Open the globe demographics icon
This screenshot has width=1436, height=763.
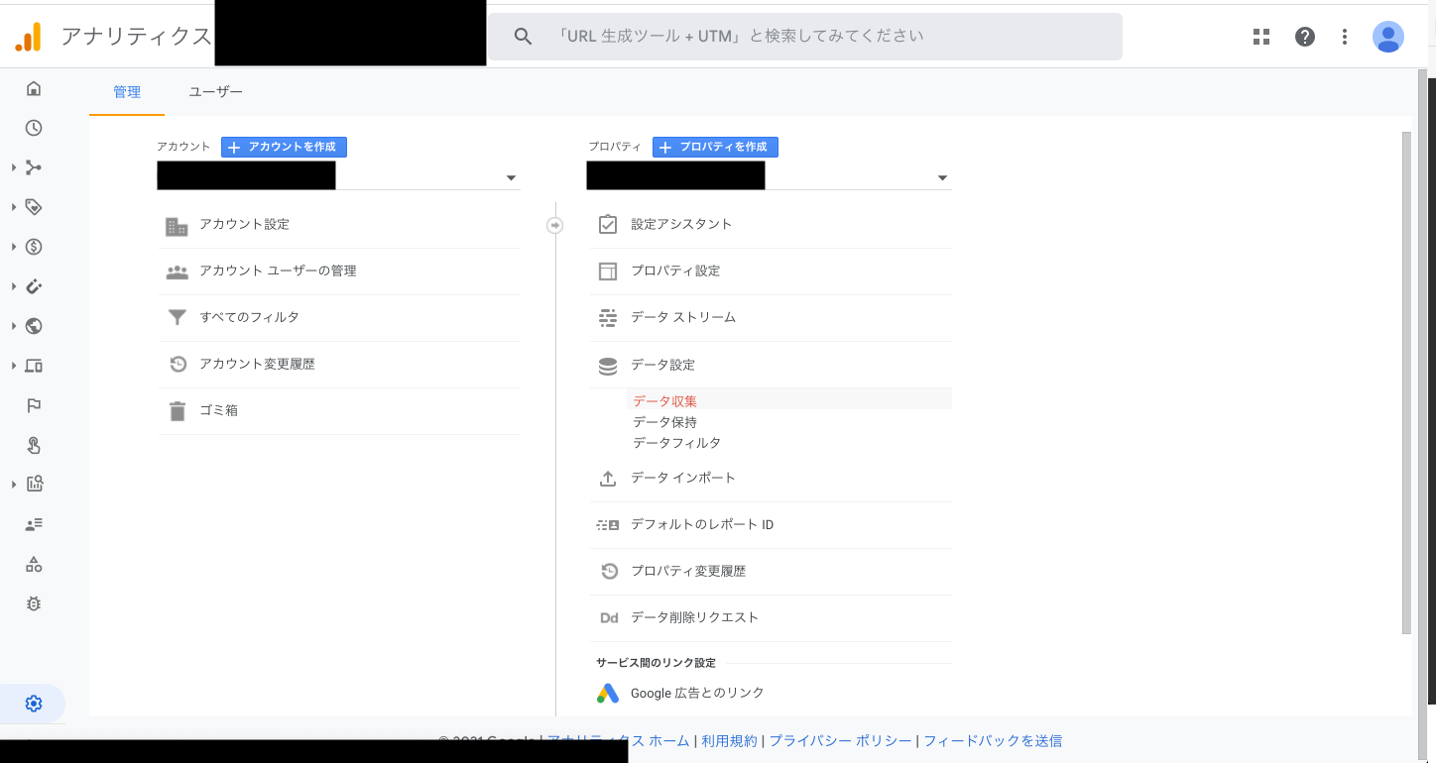pyautogui.click(x=34, y=326)
